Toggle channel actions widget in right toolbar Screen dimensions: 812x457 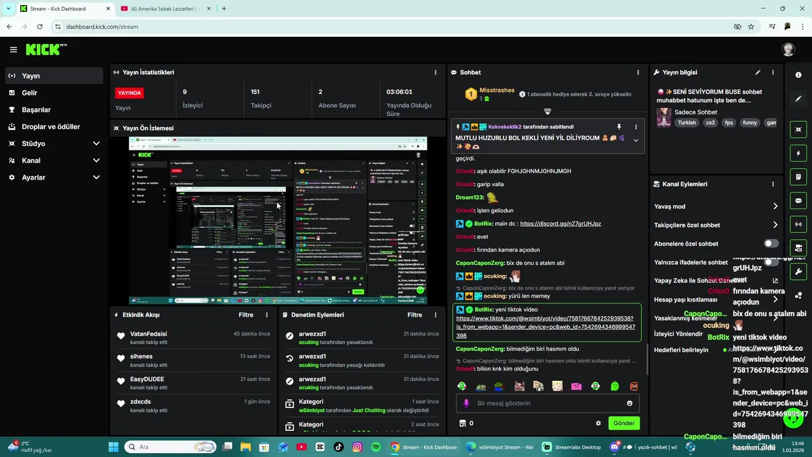coord(798,248)
